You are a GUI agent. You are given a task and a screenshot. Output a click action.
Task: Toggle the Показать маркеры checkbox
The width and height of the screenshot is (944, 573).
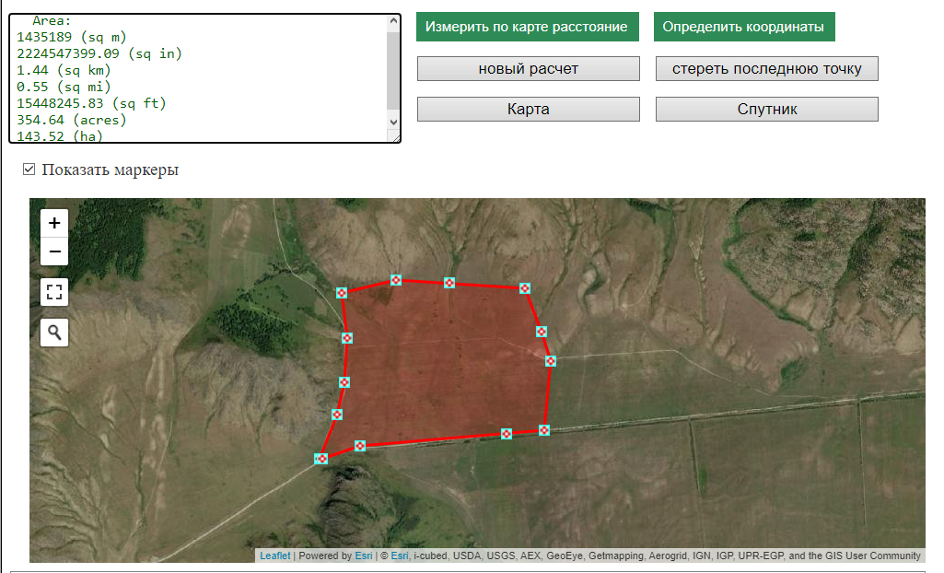(x=29, y=170)
